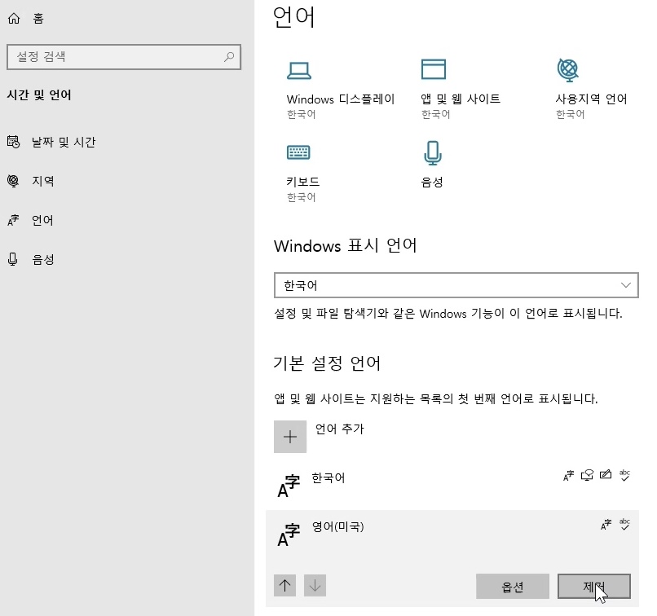
Task: Click the 시간 및 언어 section heading
Action: (x=39, y=95)
